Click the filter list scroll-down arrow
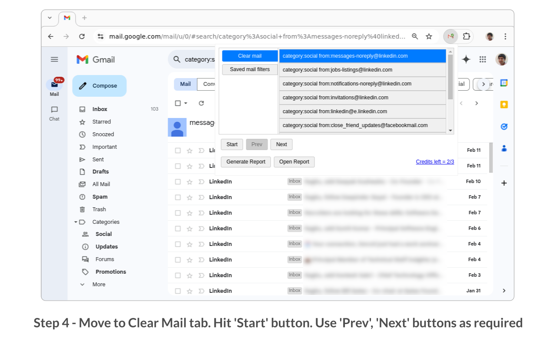 coord(450,131)
